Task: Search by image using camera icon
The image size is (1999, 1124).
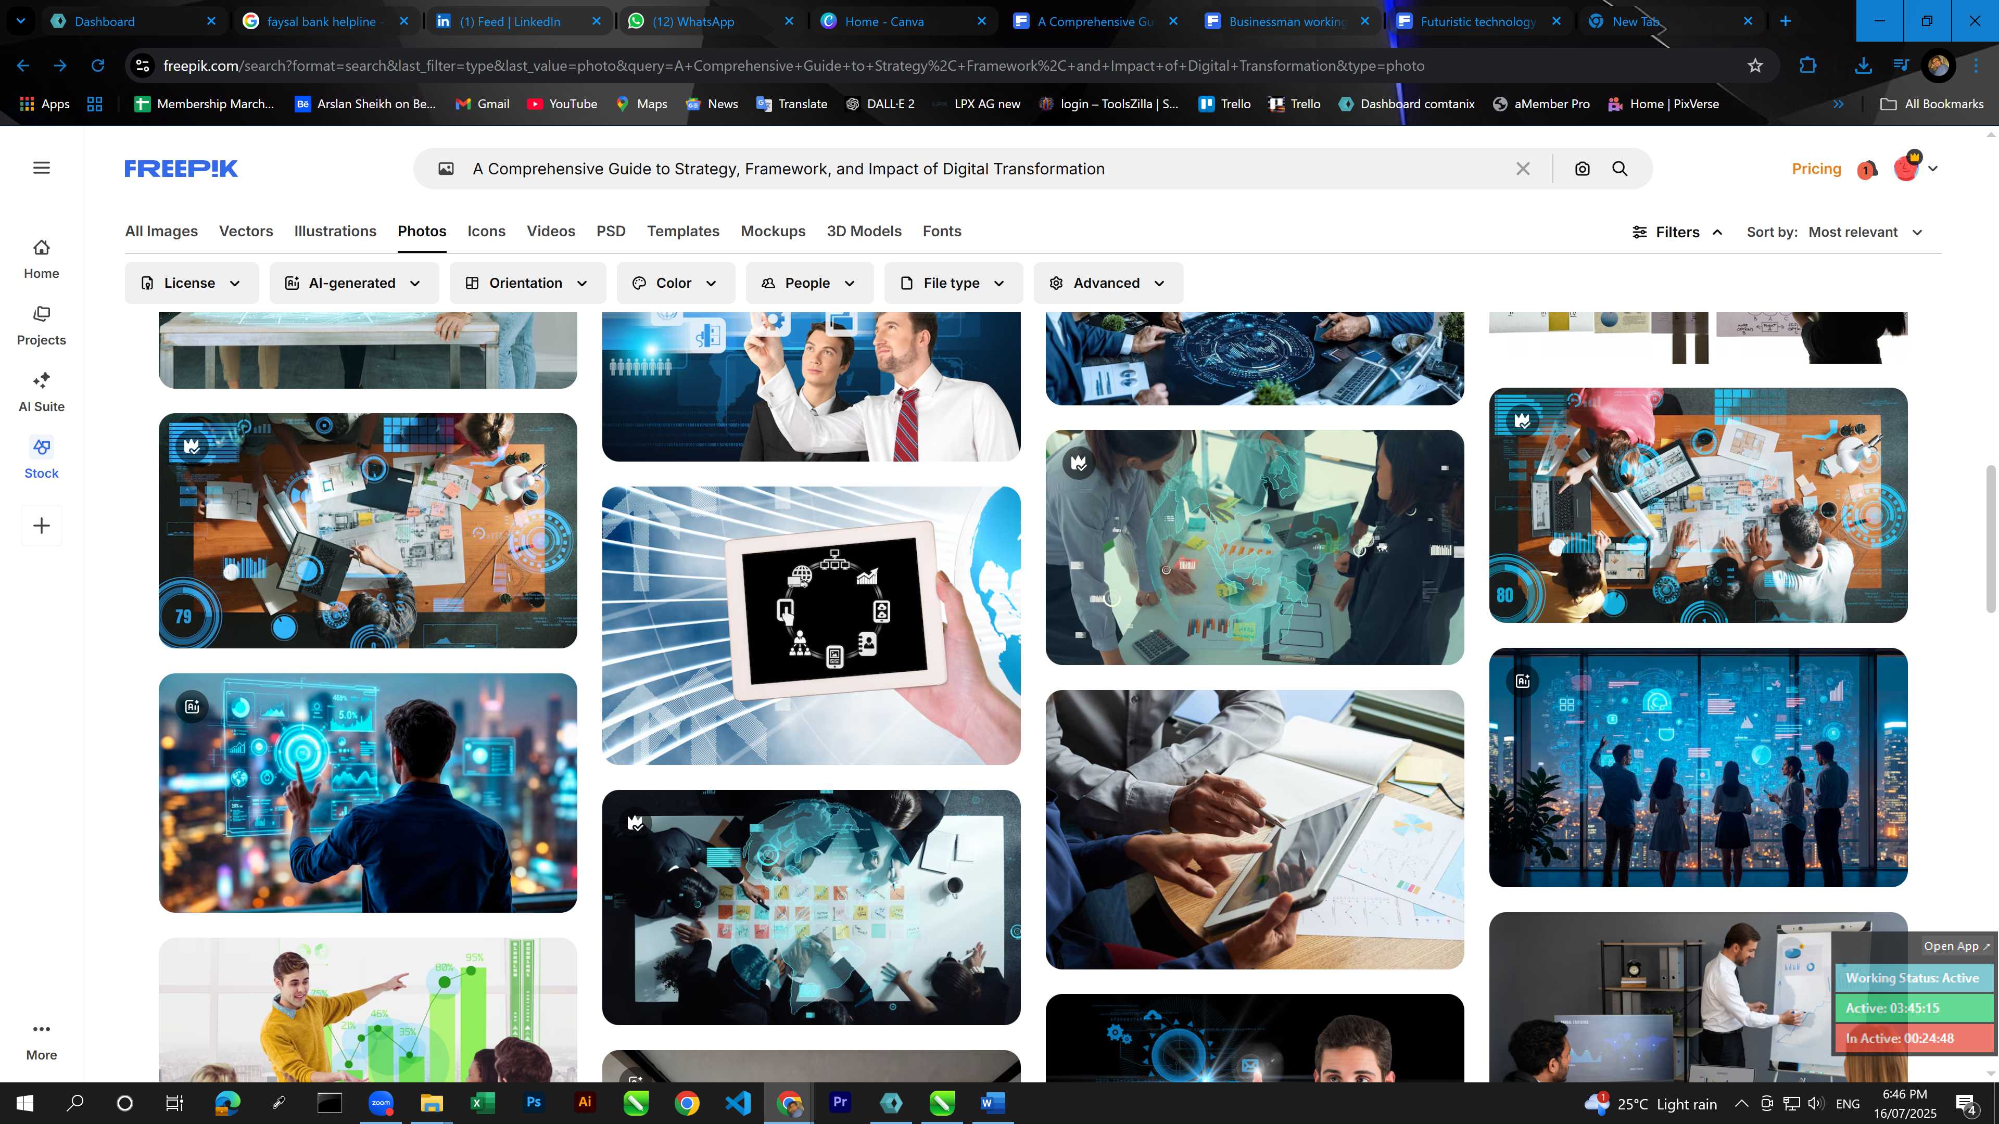Action: (x=1583, y=168)
